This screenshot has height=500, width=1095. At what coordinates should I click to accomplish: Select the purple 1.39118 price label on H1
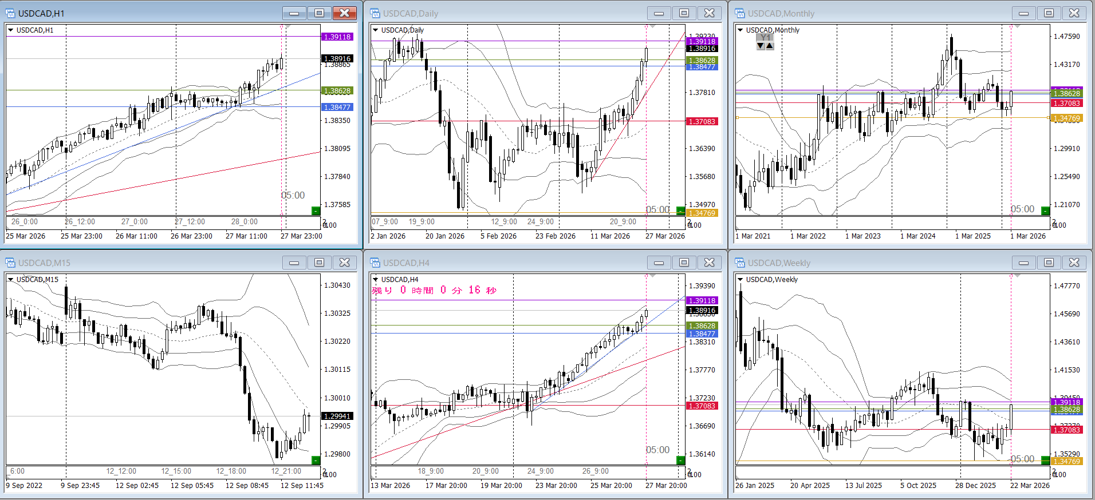(x=337, y=37)
